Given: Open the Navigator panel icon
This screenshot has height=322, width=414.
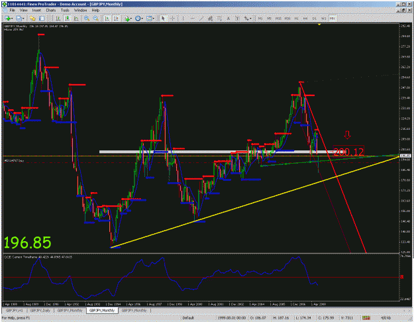Looking at the screenshot, I should click(x=42, y=19).
